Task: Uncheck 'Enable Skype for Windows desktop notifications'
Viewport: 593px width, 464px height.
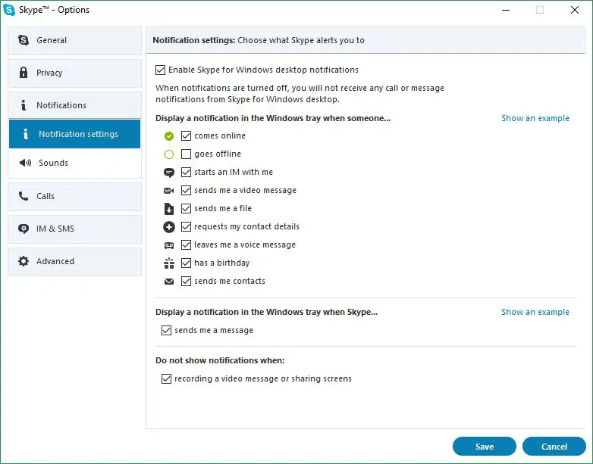Action: [x=160, y=70]
